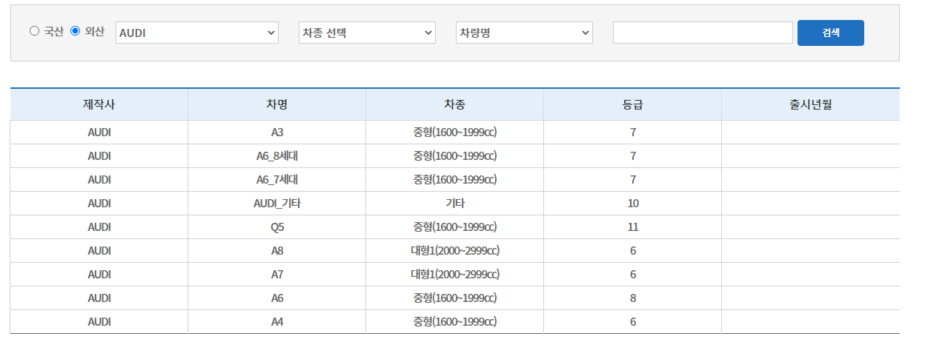Click the 기타 vehicle type cell
The image size is (925, 342).
click(454, 204)
